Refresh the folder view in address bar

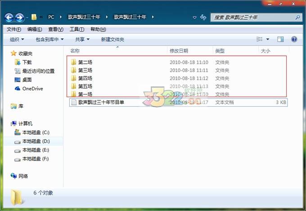pyautogui.click(x=203, y=17)
